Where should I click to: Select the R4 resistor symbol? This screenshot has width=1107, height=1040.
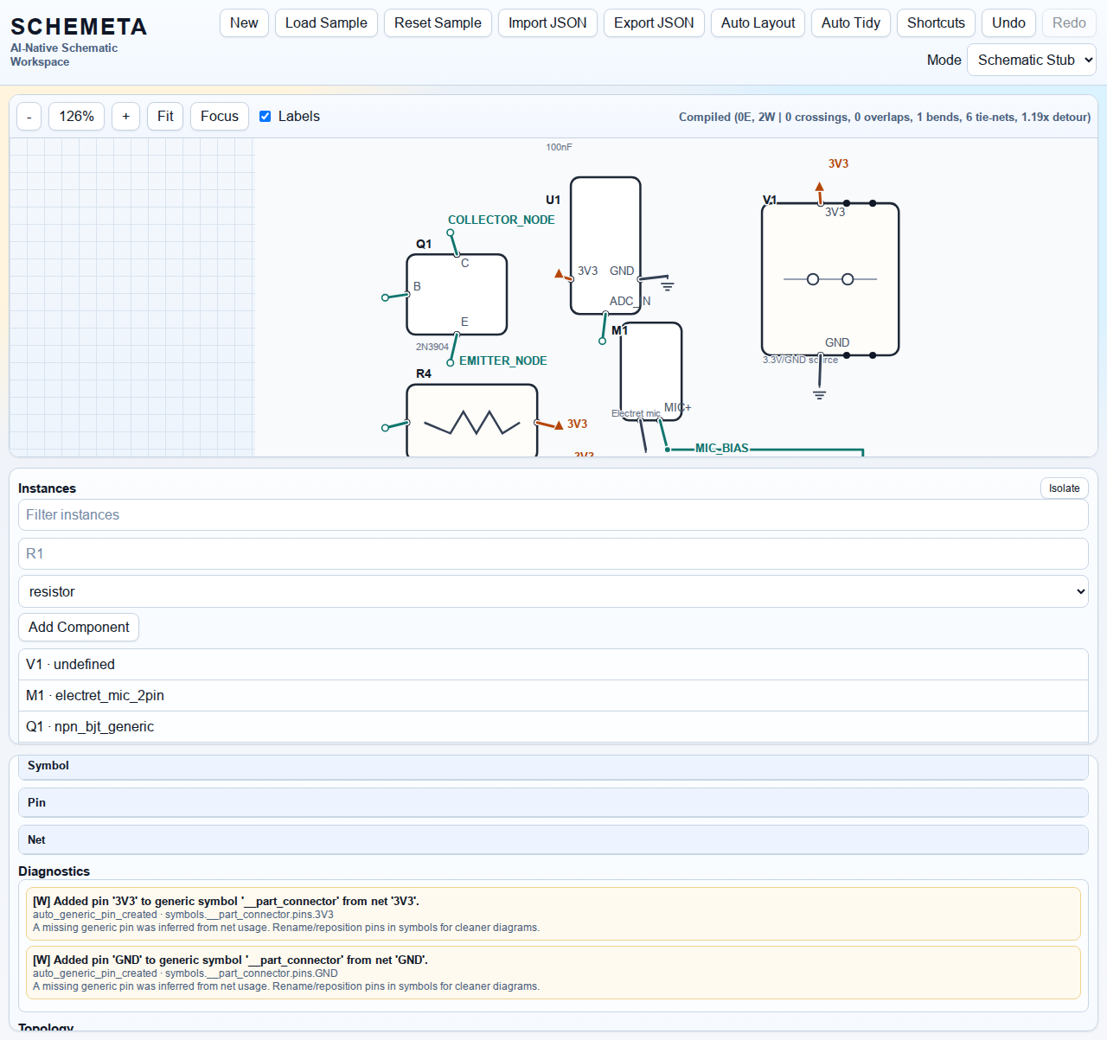point(471,422)
